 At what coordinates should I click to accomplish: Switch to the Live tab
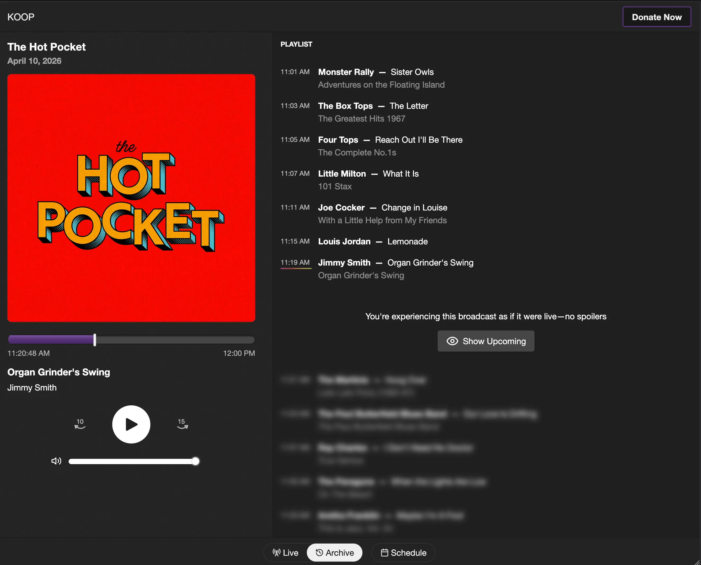(285, 553)
